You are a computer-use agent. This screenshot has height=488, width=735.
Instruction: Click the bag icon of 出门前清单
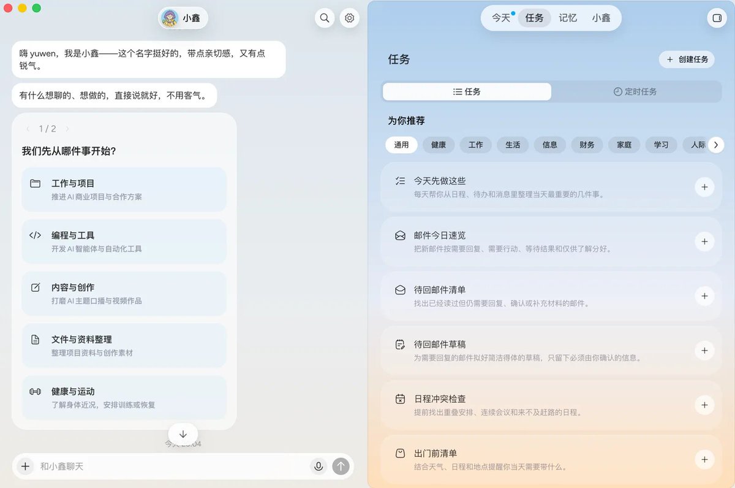[x=400, y=454]
